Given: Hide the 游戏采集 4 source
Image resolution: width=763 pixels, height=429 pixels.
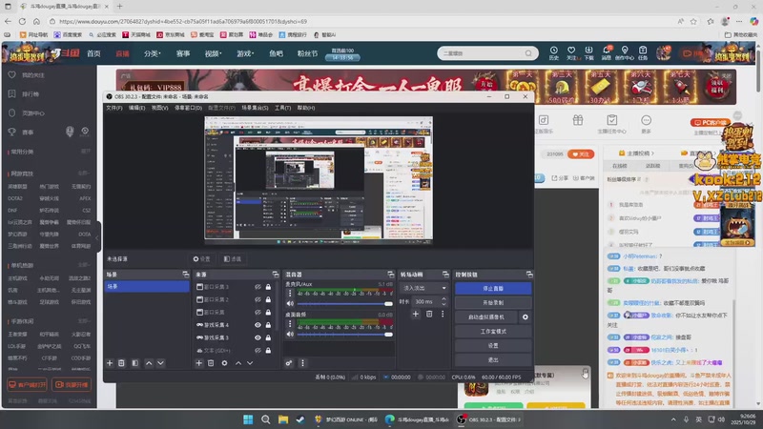Looking at the screenshot, I should 258,325.
